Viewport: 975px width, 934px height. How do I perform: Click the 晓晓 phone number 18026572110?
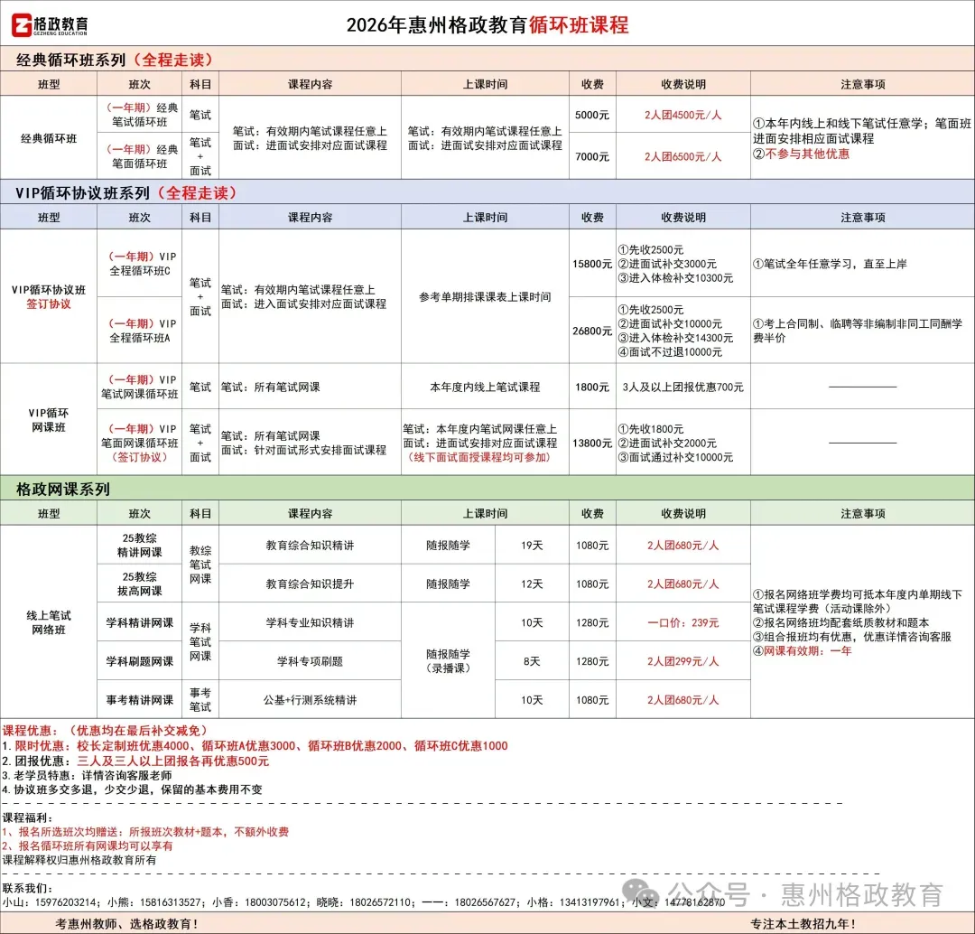(x=380, y=902)
